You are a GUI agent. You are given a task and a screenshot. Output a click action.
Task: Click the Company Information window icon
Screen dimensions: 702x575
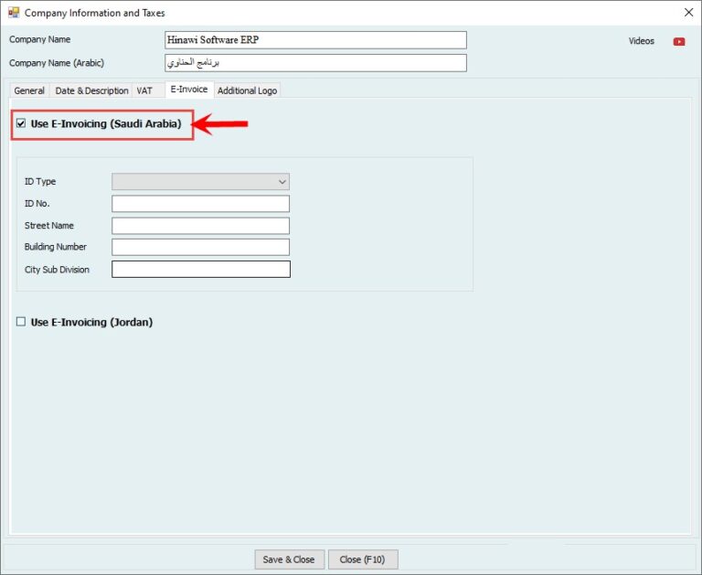[x=14, y=13]
